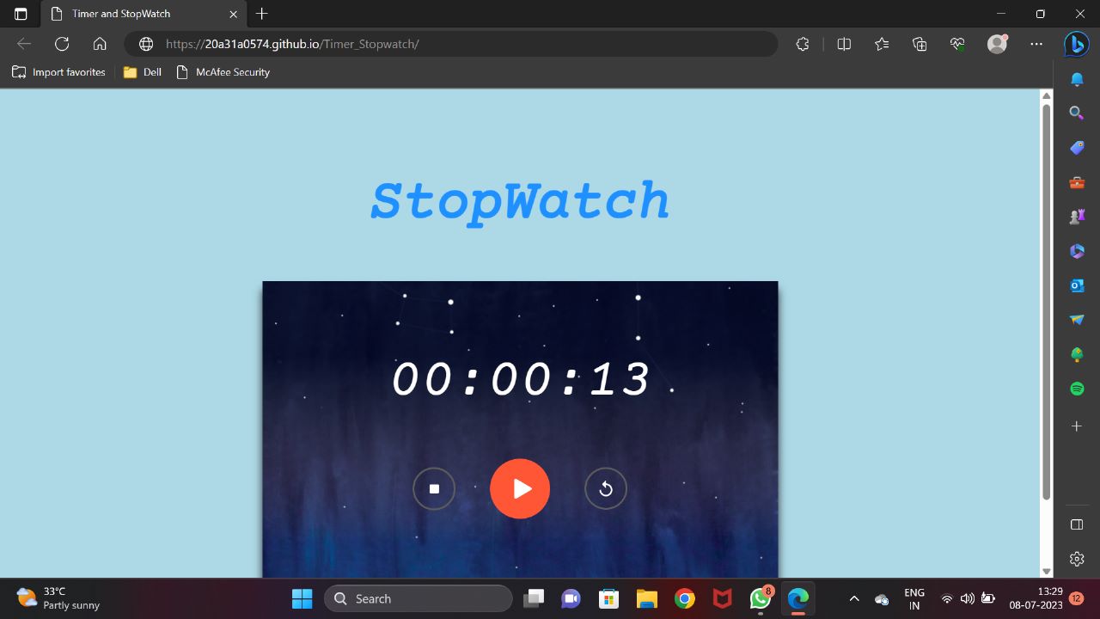Go to the browser home page
This screenshot has width=1100, height=619.
tap(100, 44)
